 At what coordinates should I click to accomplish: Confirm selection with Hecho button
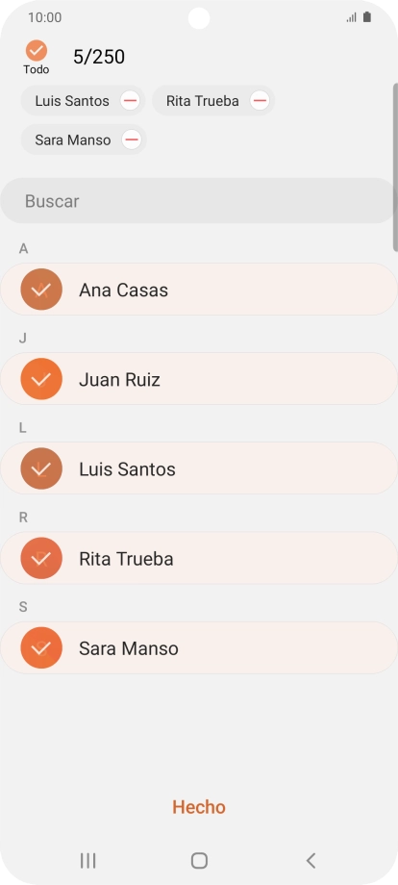[199, 807]
